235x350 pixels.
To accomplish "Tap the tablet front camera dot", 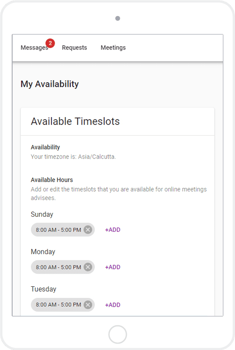I will coord(118,18).
